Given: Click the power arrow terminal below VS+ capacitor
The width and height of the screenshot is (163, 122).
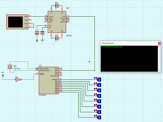Looking at the screenshot, I should (37, 41).
